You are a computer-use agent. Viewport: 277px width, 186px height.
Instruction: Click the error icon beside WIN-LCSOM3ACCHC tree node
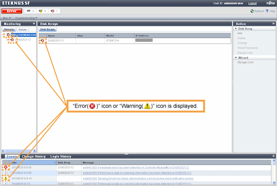tap(8, 35)
